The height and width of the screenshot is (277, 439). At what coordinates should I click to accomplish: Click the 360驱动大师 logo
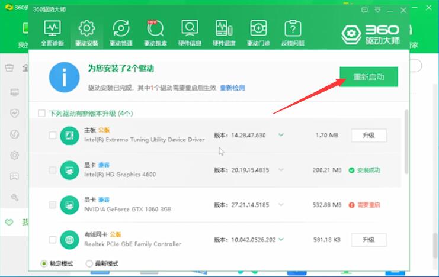click(x=370, y=35)
